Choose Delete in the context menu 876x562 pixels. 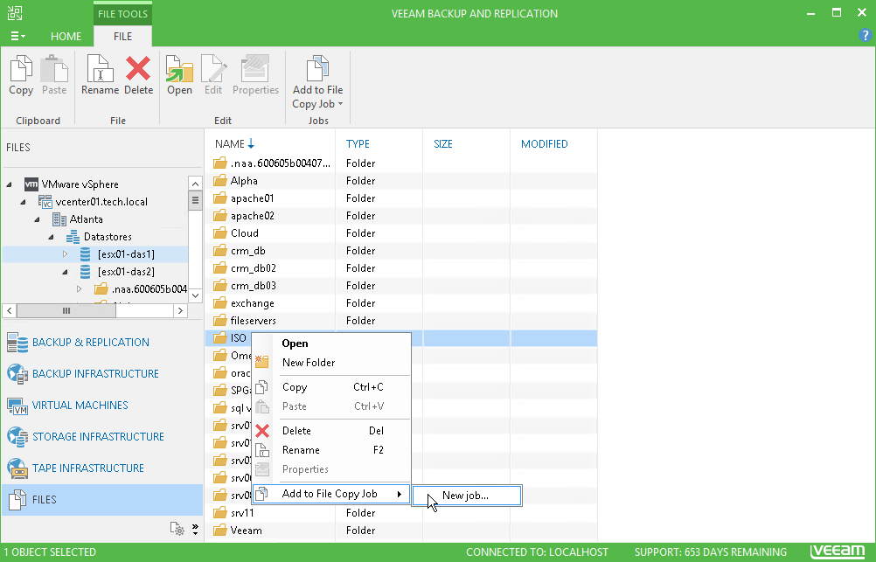332,431
